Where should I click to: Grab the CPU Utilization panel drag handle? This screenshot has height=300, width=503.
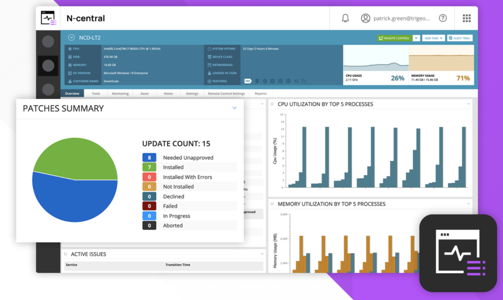pyautogui.click(x=272, y=104)
